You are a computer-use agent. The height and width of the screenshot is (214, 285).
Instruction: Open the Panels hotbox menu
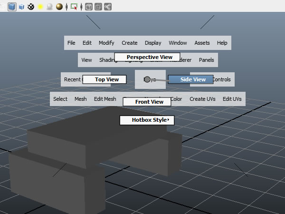tap(206, 60)
